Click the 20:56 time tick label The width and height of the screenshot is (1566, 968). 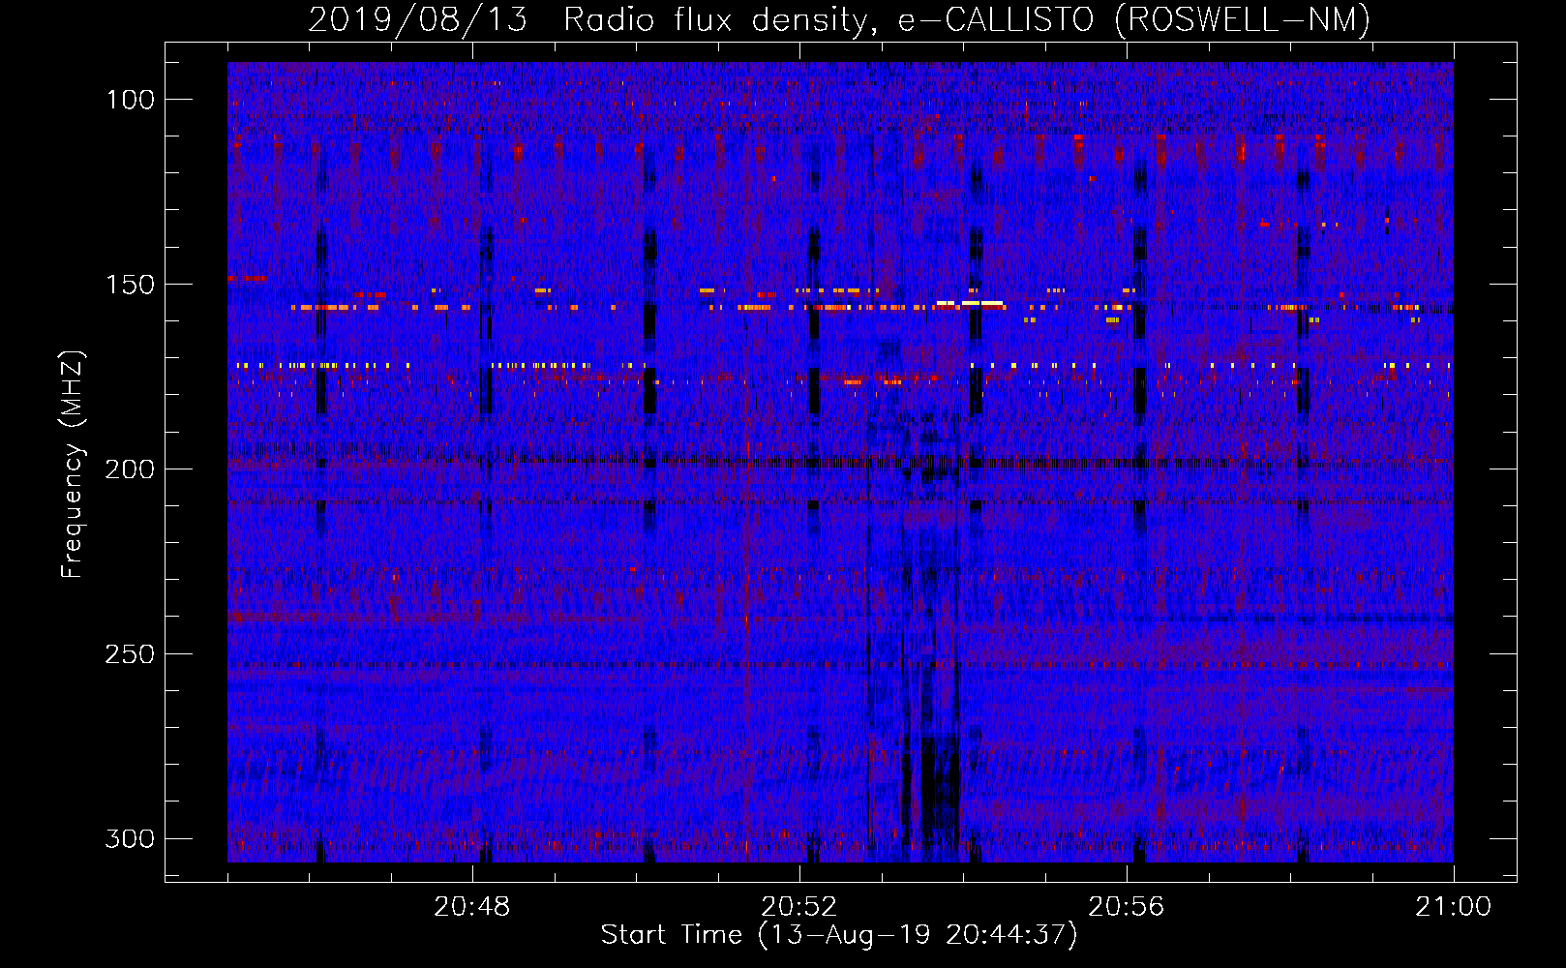[x=1127, y=907]
